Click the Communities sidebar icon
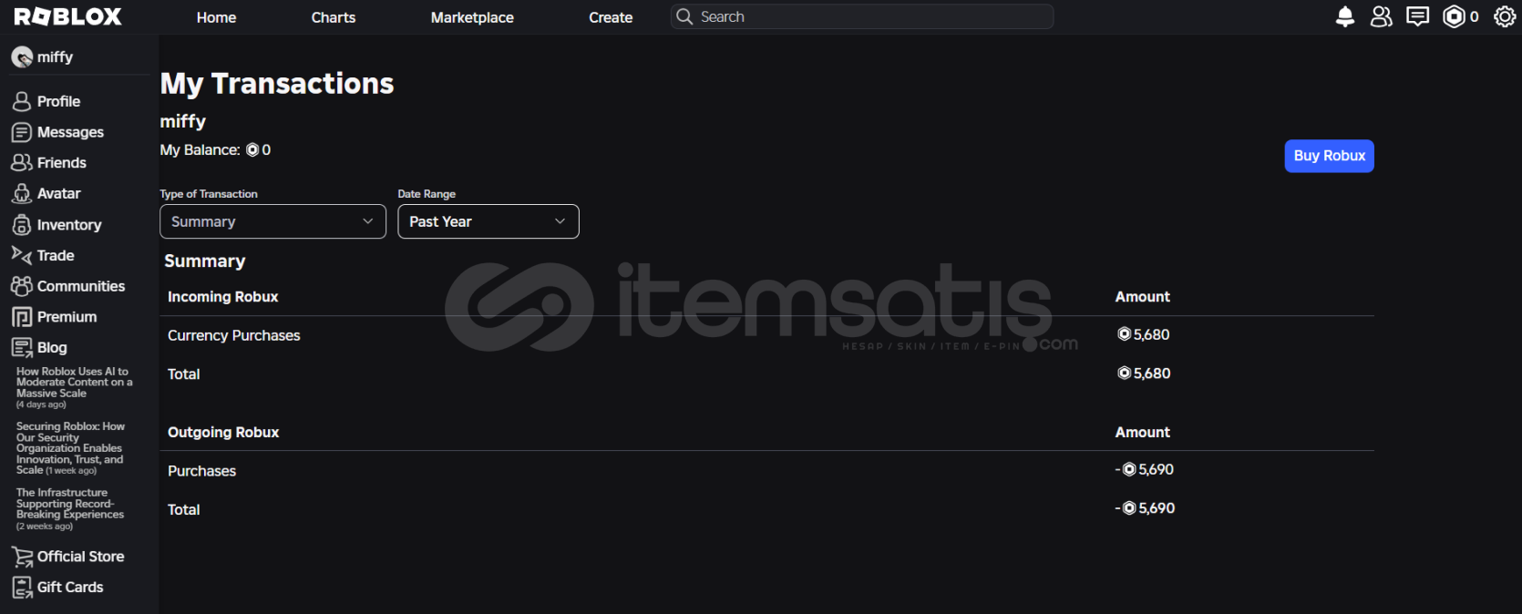 click(x=22, y=286)
